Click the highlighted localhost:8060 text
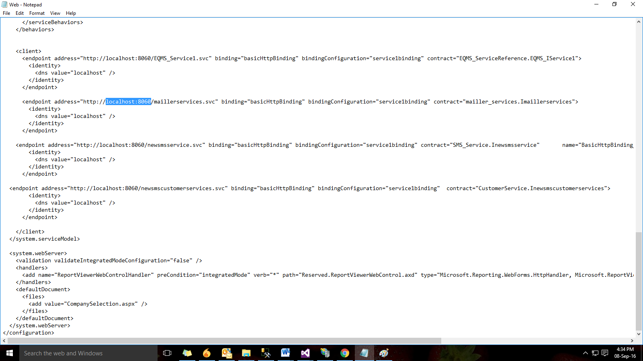This screenshot has height=361, width=643. coord(128,102)
